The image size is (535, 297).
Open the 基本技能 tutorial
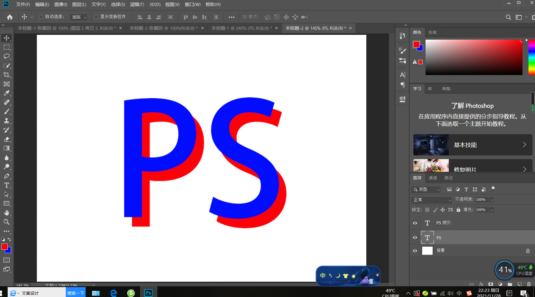pyautogui.click(x=473, y=145)
